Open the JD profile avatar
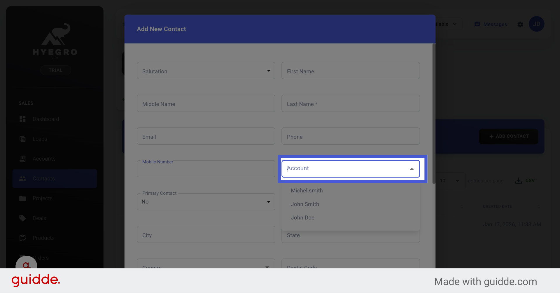 (x=537, y=24)
